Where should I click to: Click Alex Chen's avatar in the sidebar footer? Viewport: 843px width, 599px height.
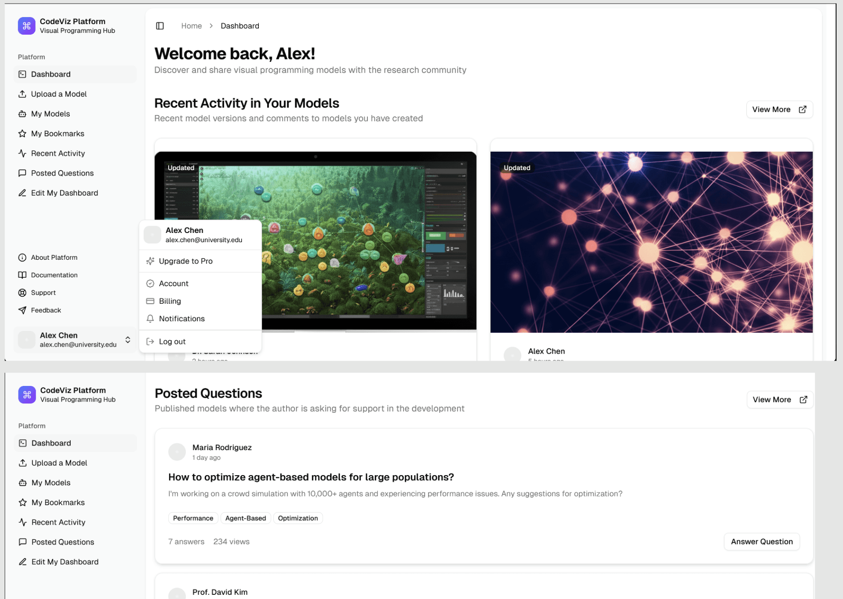(x=26, y=340)
